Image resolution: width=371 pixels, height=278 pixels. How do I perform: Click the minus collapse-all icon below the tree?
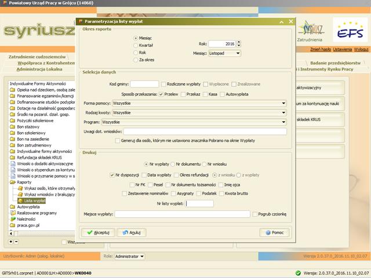click(x=16, y=242)
